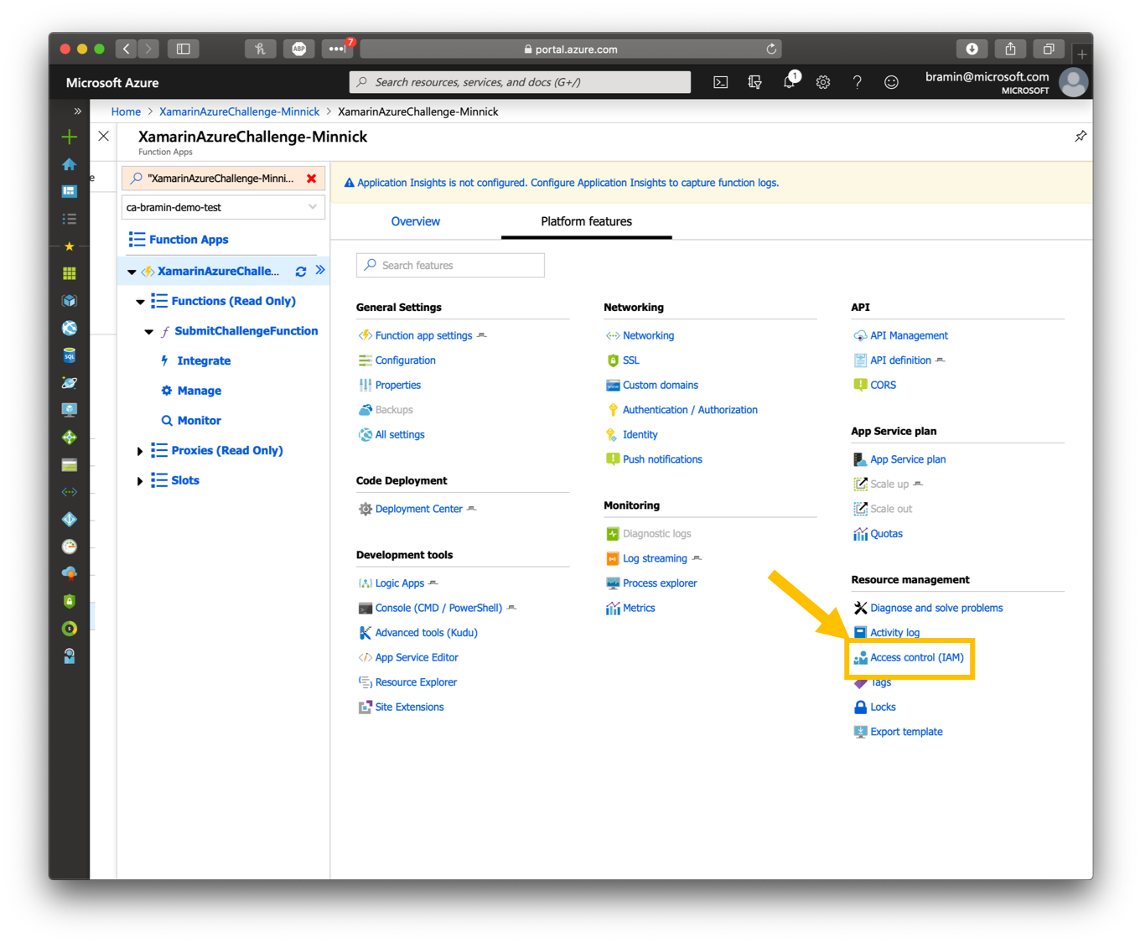Pin the blade with the pin icon
The image size is (1140, 943).
[x=1080, y=136]
